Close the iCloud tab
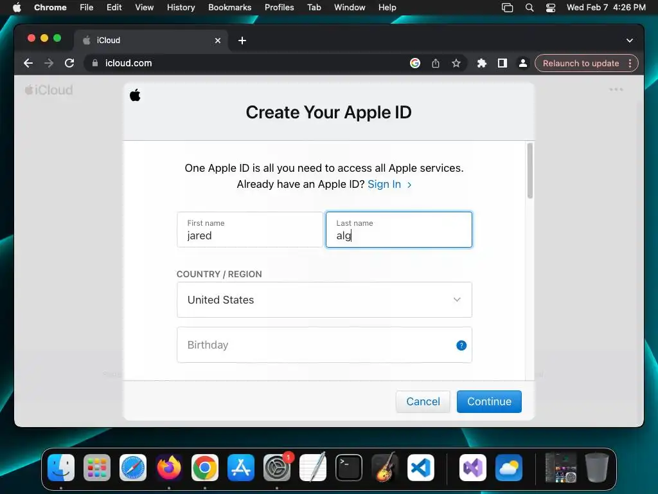 click(x=218, y=41)
